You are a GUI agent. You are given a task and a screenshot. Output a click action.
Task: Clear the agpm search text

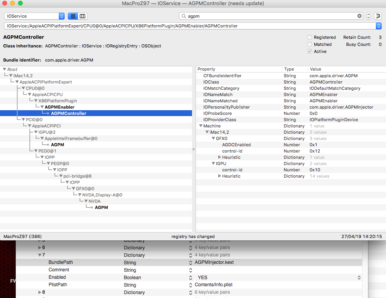tap(360, 16)
